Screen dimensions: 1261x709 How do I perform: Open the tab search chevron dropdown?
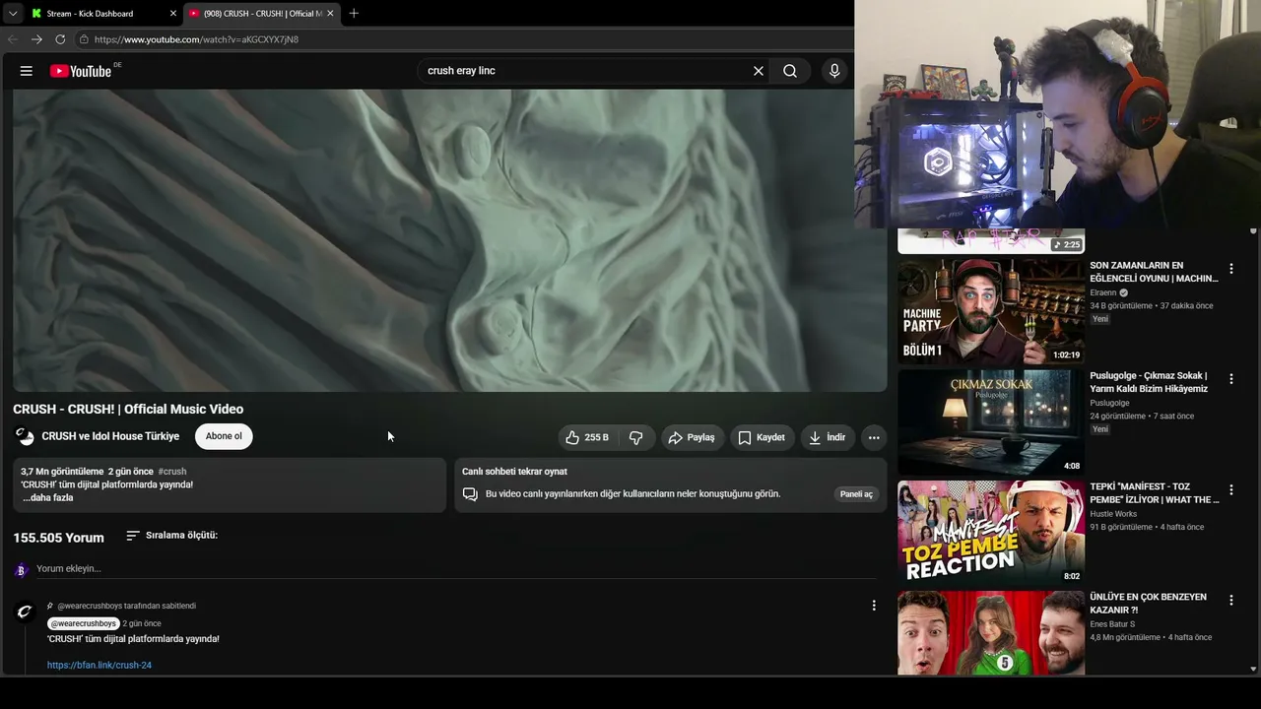(12, 14)
